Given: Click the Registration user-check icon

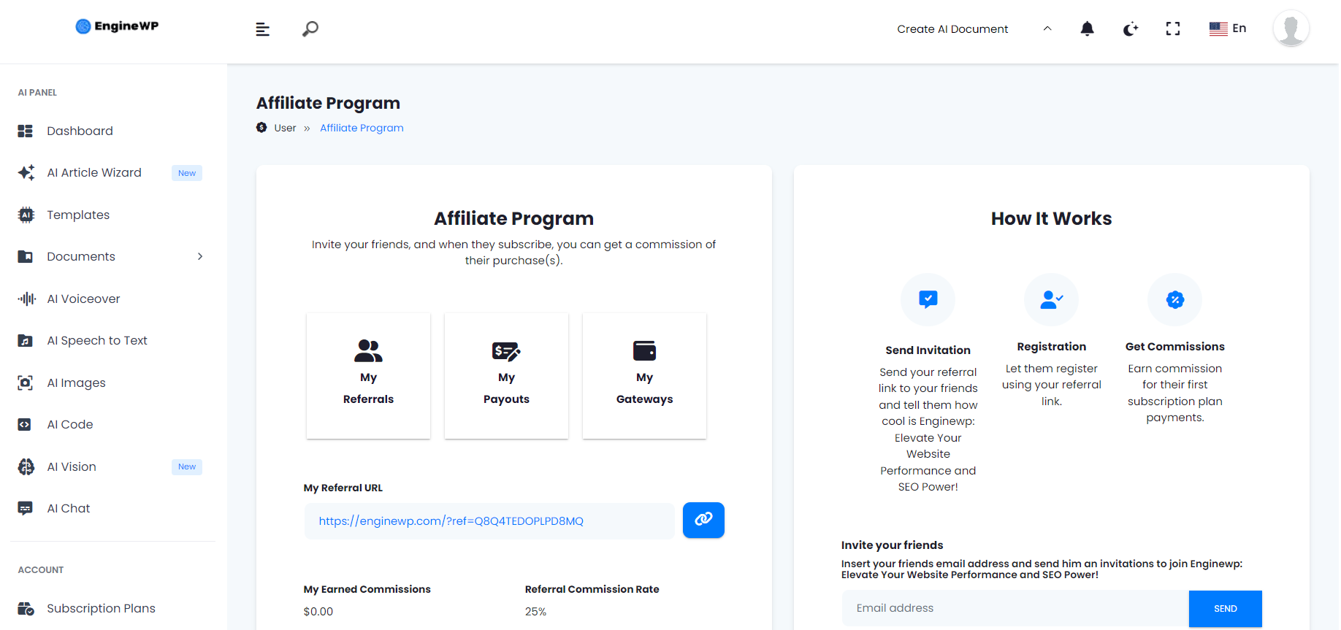Looking at the screenshot, I should 1051,299.
